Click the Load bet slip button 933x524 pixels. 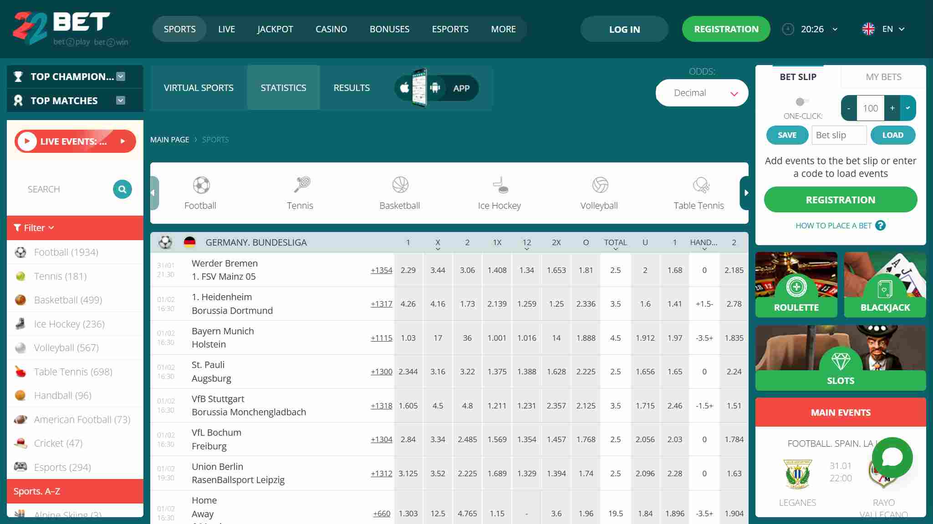[x=893, y=135]
